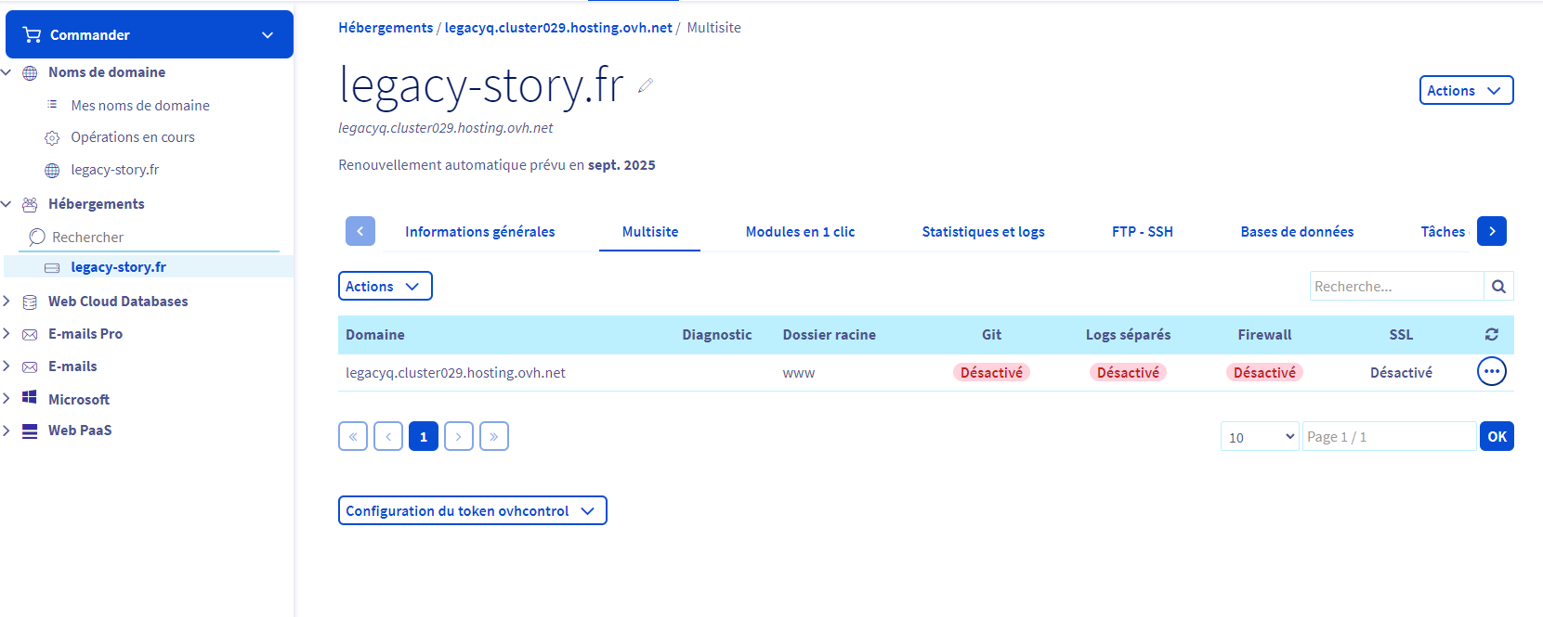Change the items per page selector
The width and height of the screenshot is (1543, 617).
tap(1260, 437)
